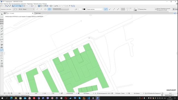The width and height of the screenshot is (178, 100).
Task: Click the pen number input field
Action: (x=80, y=9)
